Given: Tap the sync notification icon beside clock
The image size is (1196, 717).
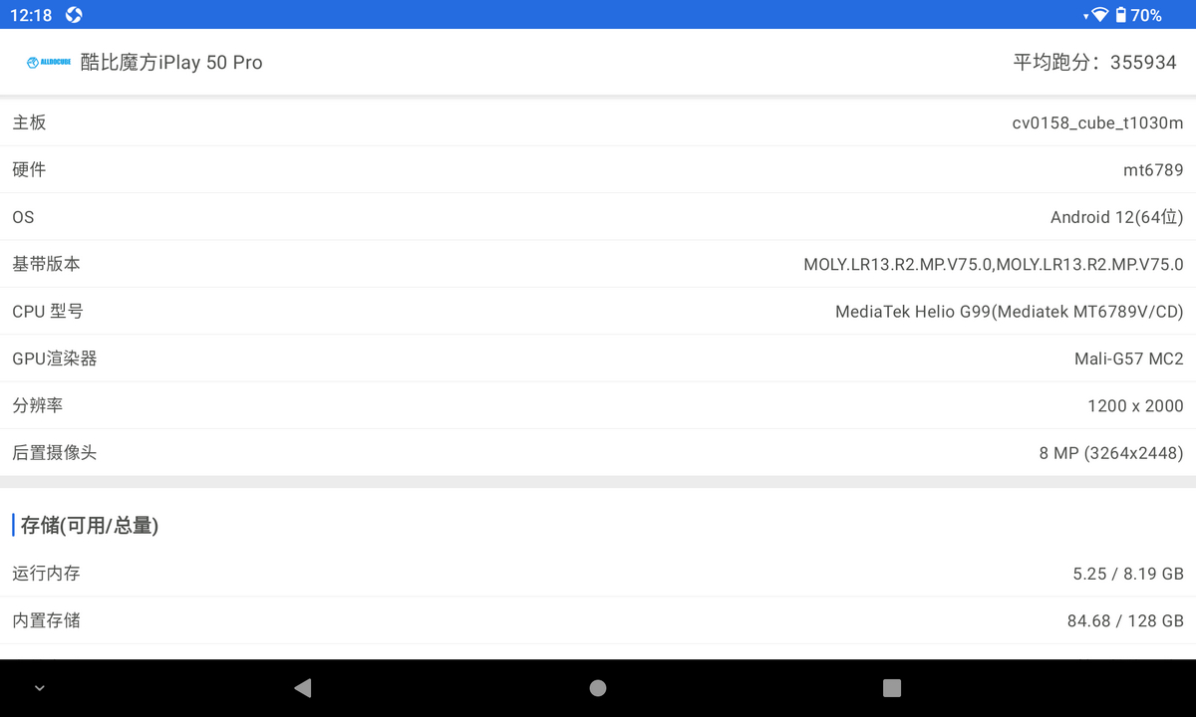Looking at the screenshot, I should tap(74, 15).
